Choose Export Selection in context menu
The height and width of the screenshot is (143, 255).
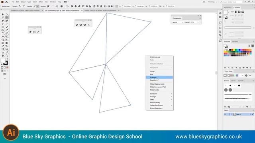click(x=159, y=108)
